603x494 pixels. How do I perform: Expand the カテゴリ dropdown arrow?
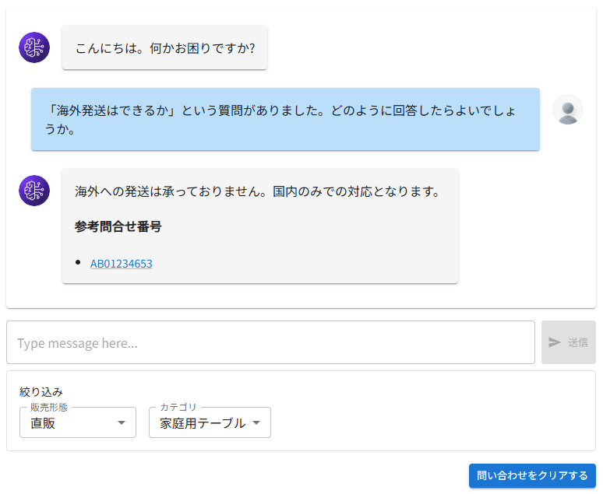[256, 422]
